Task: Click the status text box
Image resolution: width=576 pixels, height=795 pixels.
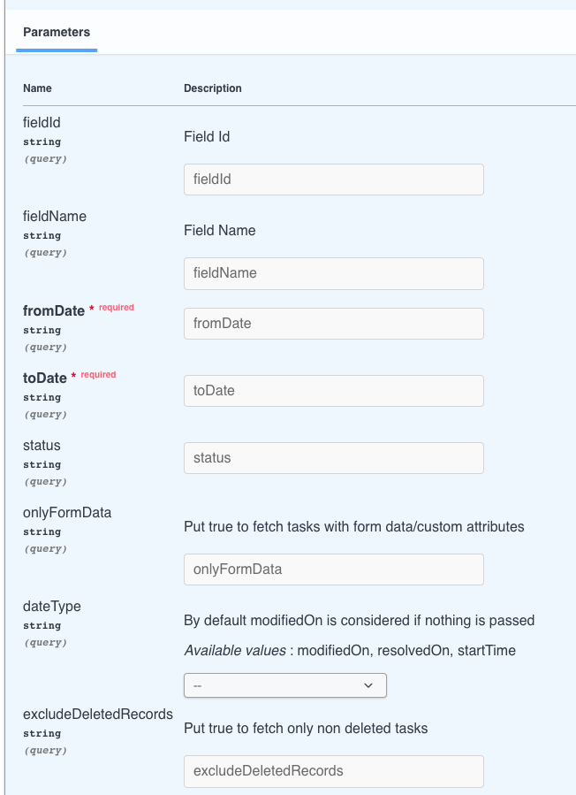Action: tap(333, 458)
